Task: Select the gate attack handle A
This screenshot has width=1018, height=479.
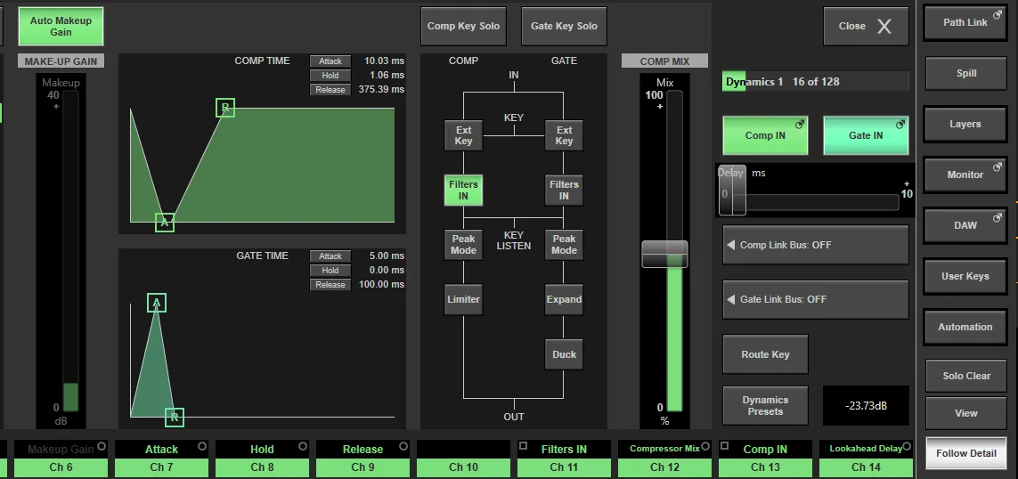Action: coord(157,303)
